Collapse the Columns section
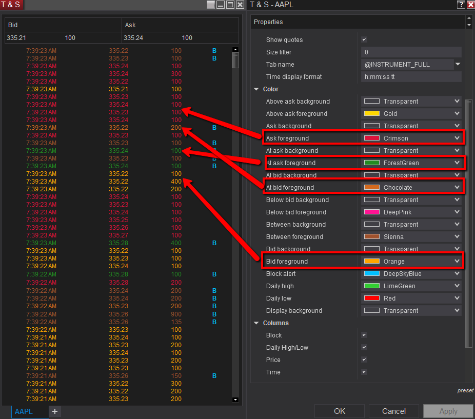Image resolution: width=475 pixels, height=419 pixels. 256,323
